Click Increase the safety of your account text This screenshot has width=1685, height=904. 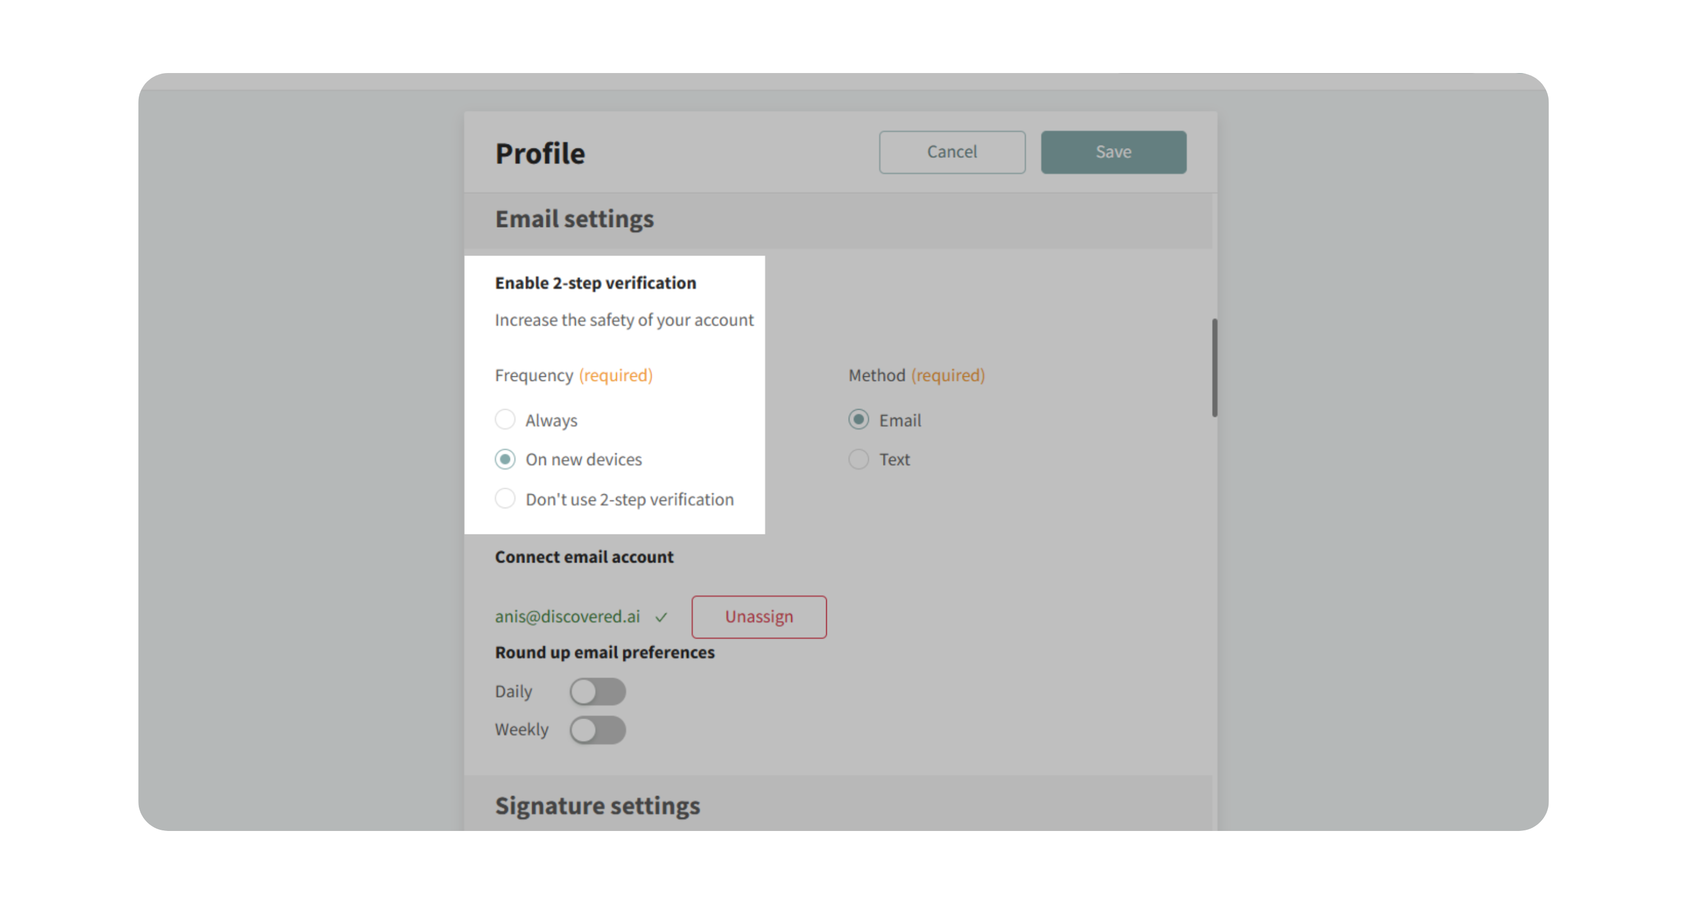(624, 320)
